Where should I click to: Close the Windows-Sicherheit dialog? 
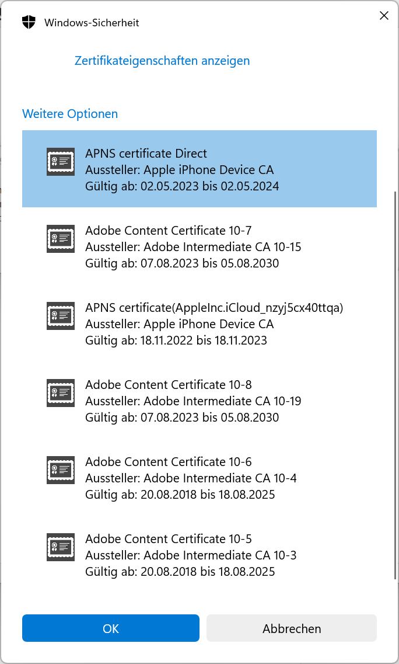[384, 16]
